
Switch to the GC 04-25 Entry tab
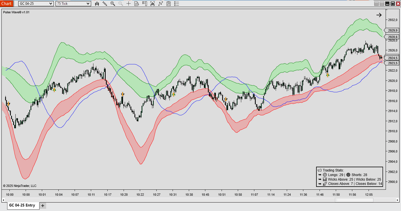pos(22,205)
